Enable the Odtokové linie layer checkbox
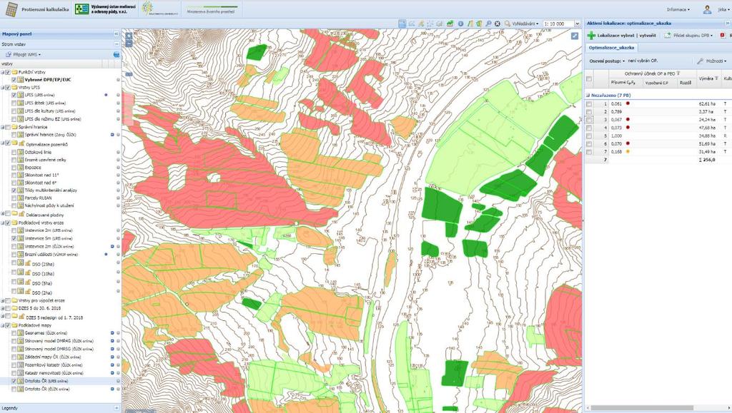Image resolution: width=732 pixels, height=413 pixels. point(14,152)
